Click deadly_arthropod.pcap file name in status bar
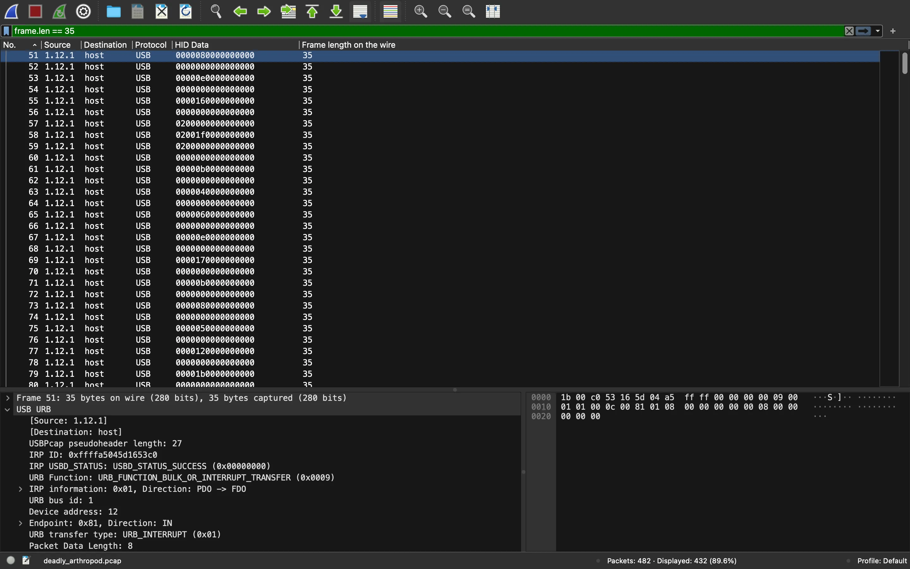 click(82, 561)
